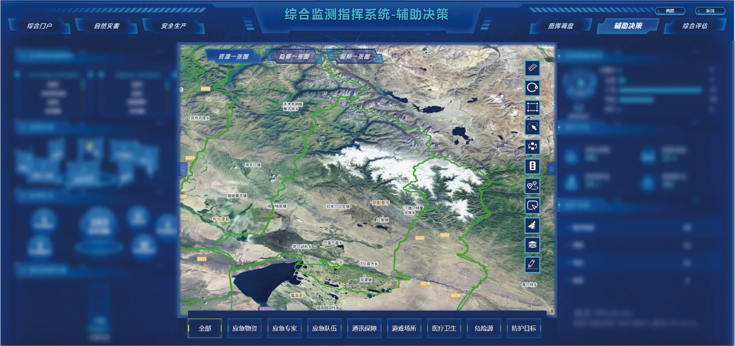Screen dimensions: 735x346
Task: Select the 全部 resource filter
Action: [205, 328]
